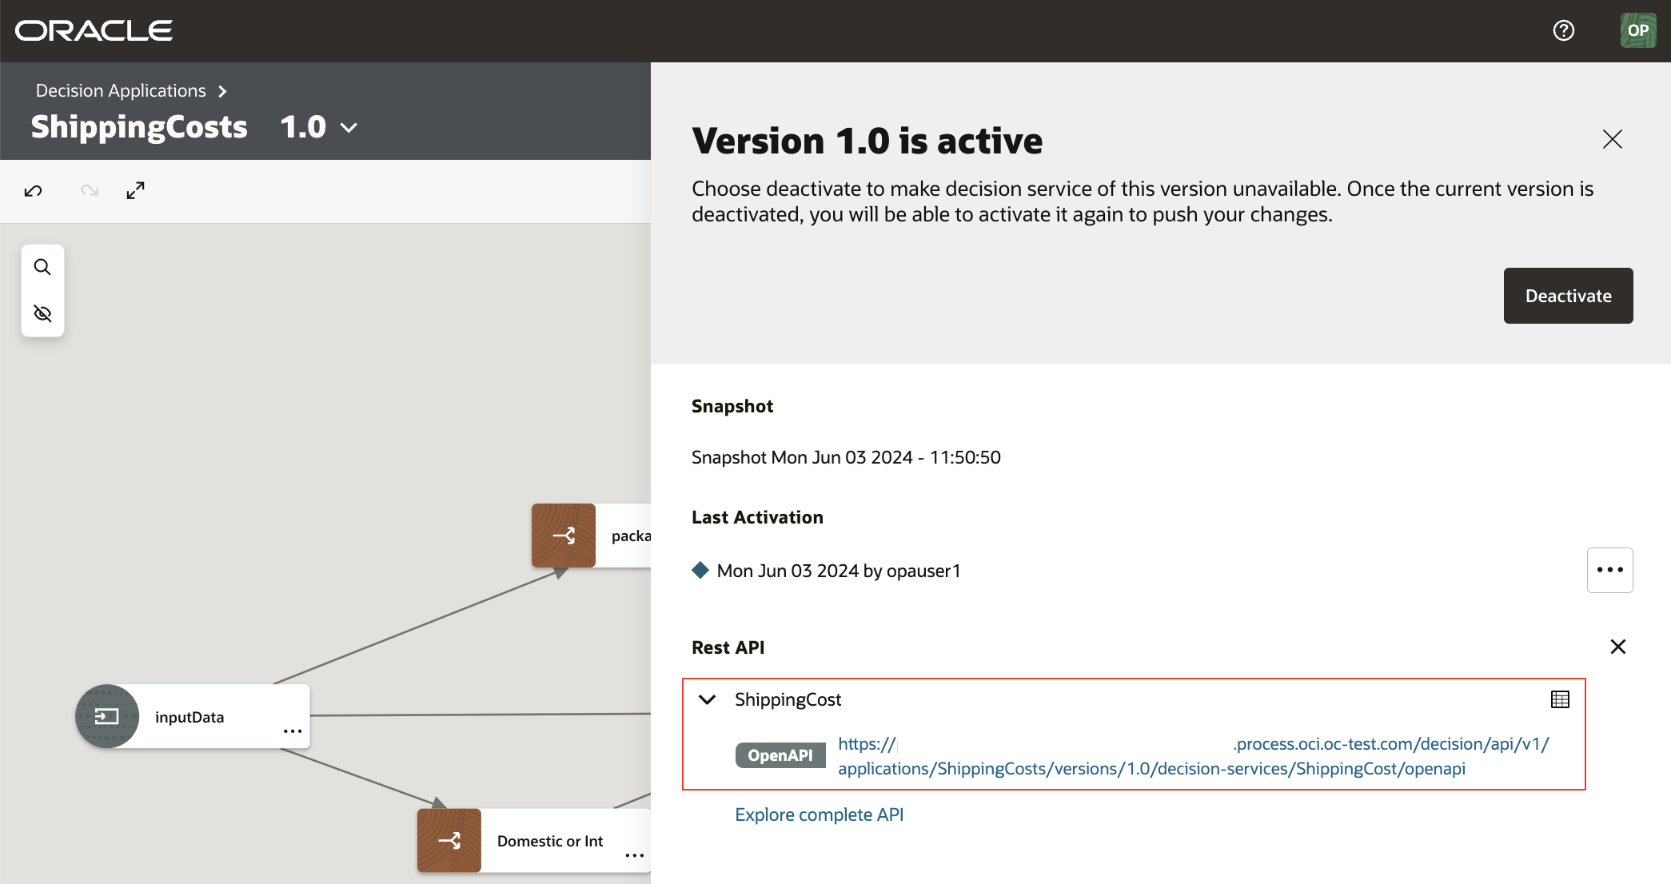Open the ShippingCost API table view icon
The image size is (1671, 884).
click(x=1559, y=699)
